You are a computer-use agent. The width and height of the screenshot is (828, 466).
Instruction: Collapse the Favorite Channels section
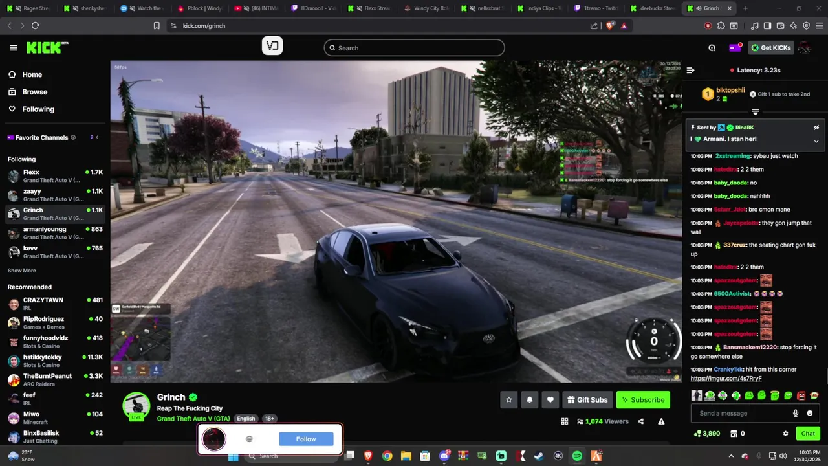(97, 137)
